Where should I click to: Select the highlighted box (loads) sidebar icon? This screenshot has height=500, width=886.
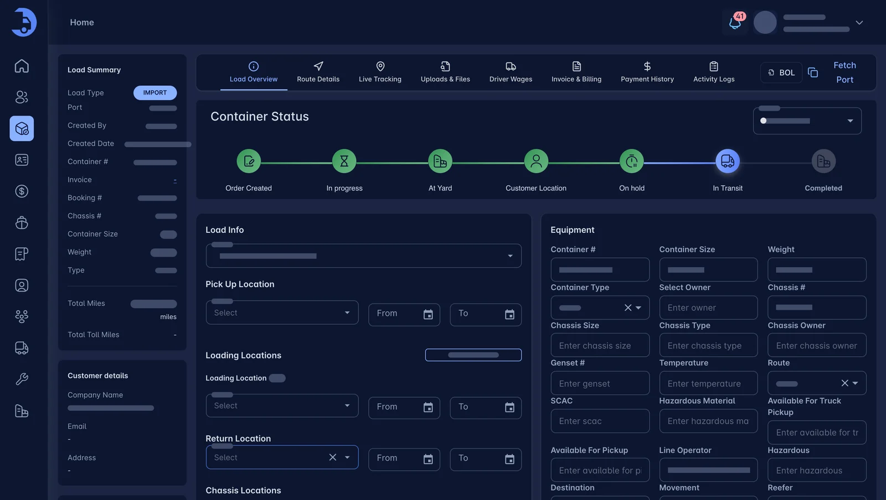22,128
